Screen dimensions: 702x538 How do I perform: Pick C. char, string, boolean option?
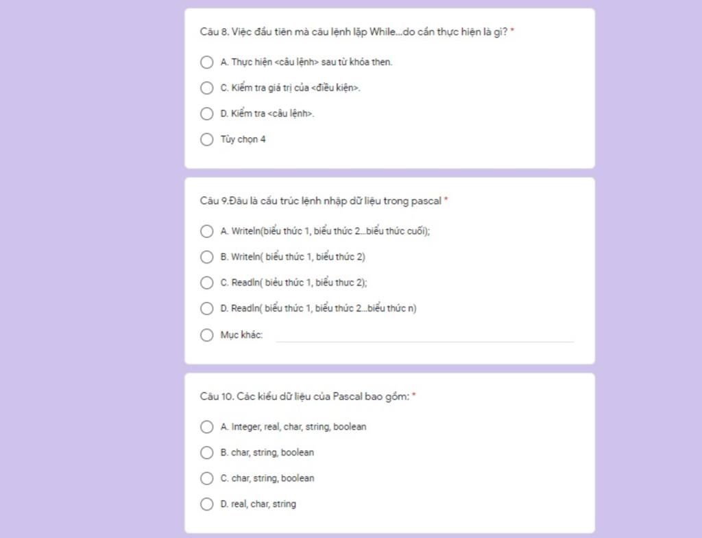(206, 478)
